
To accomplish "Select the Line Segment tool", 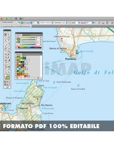I will (6, 43).
